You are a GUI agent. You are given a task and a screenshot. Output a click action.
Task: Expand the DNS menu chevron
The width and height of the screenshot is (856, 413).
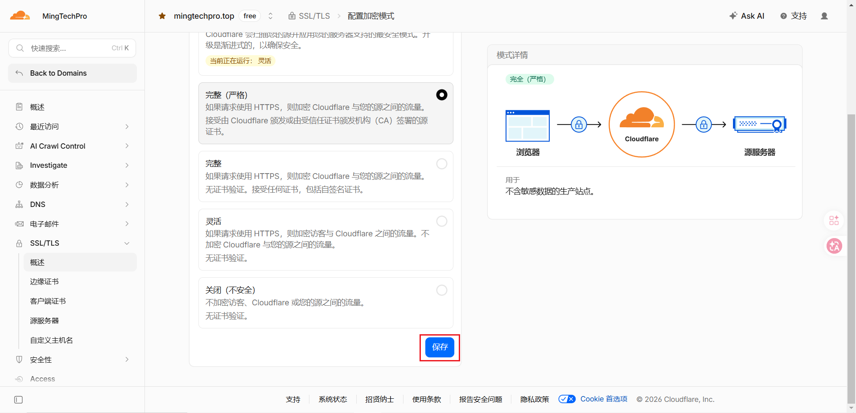click(x=127, y=204)
